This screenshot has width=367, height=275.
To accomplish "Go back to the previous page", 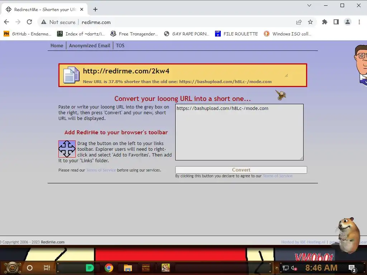I will pyautogui.click(x=6, y=22).
